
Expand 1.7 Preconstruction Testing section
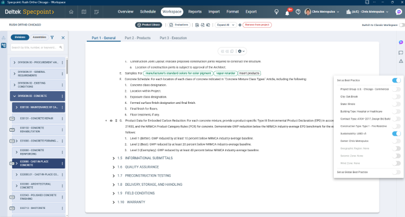point(113,176)
